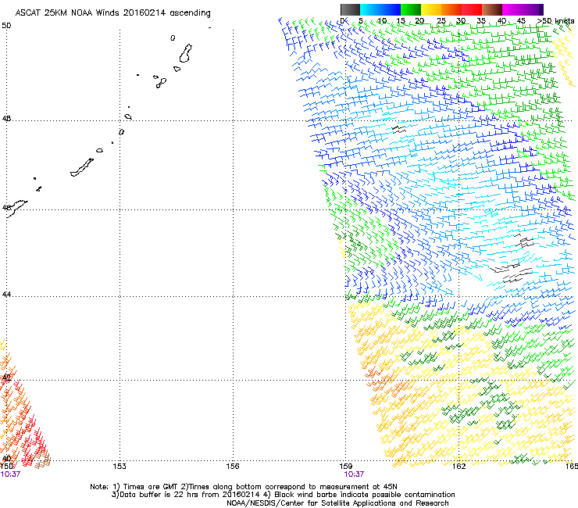578x508 pixels.
Task: Click the purple '10:37' time below longitude 159
Action: pyautogui.click(x=354, y=474)
